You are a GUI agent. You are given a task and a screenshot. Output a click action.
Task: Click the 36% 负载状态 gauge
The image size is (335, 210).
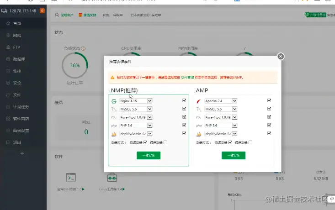pyautogui.click(x=75, y=65)
